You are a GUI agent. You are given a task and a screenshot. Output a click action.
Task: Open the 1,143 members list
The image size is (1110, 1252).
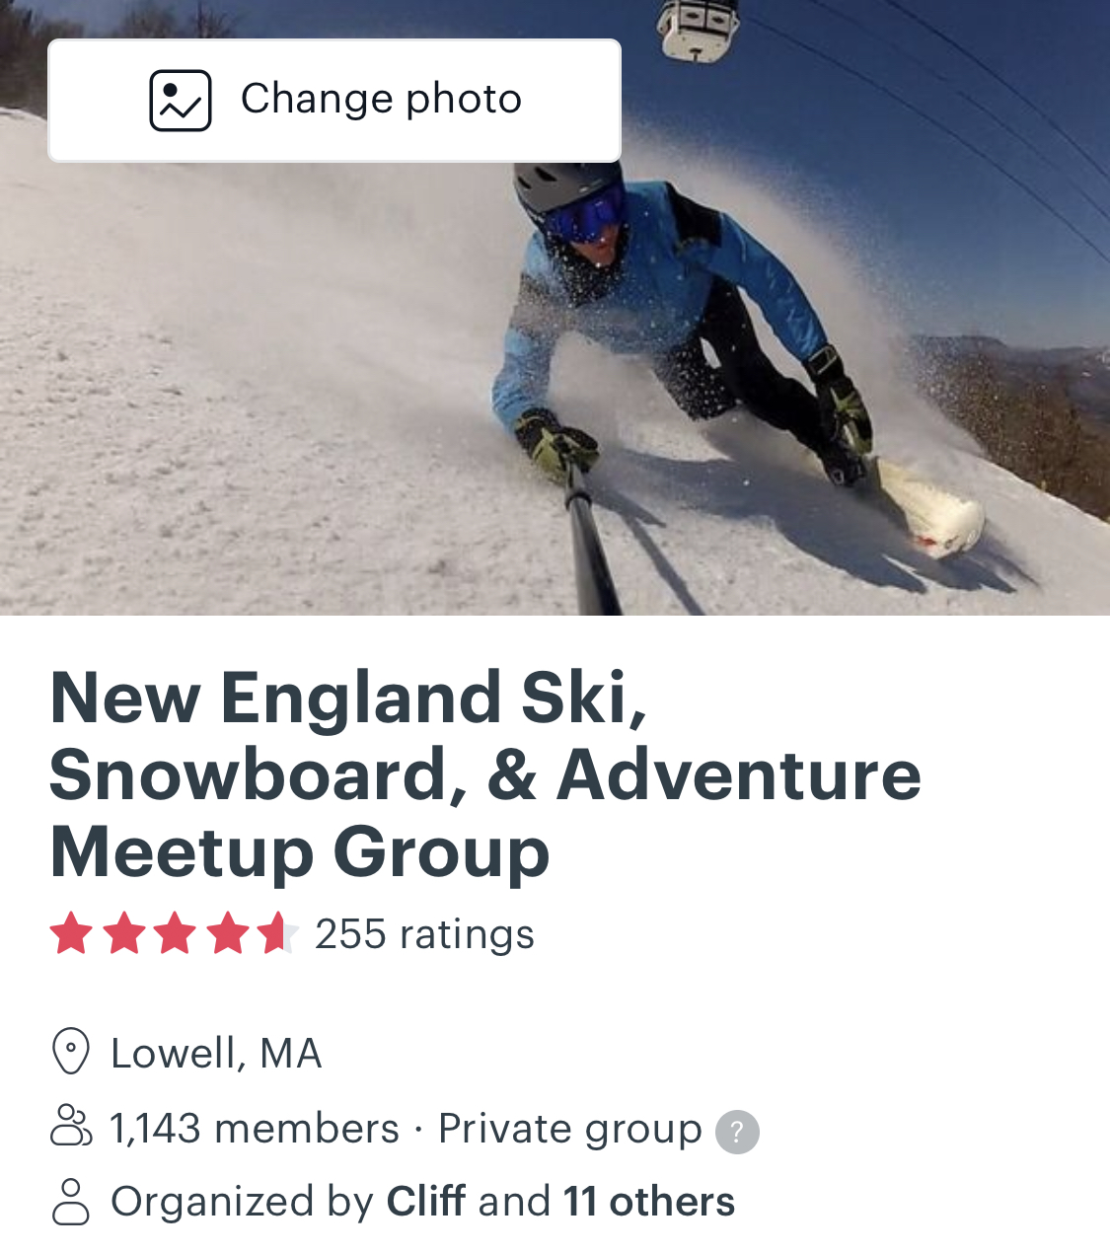(255, 1129)
